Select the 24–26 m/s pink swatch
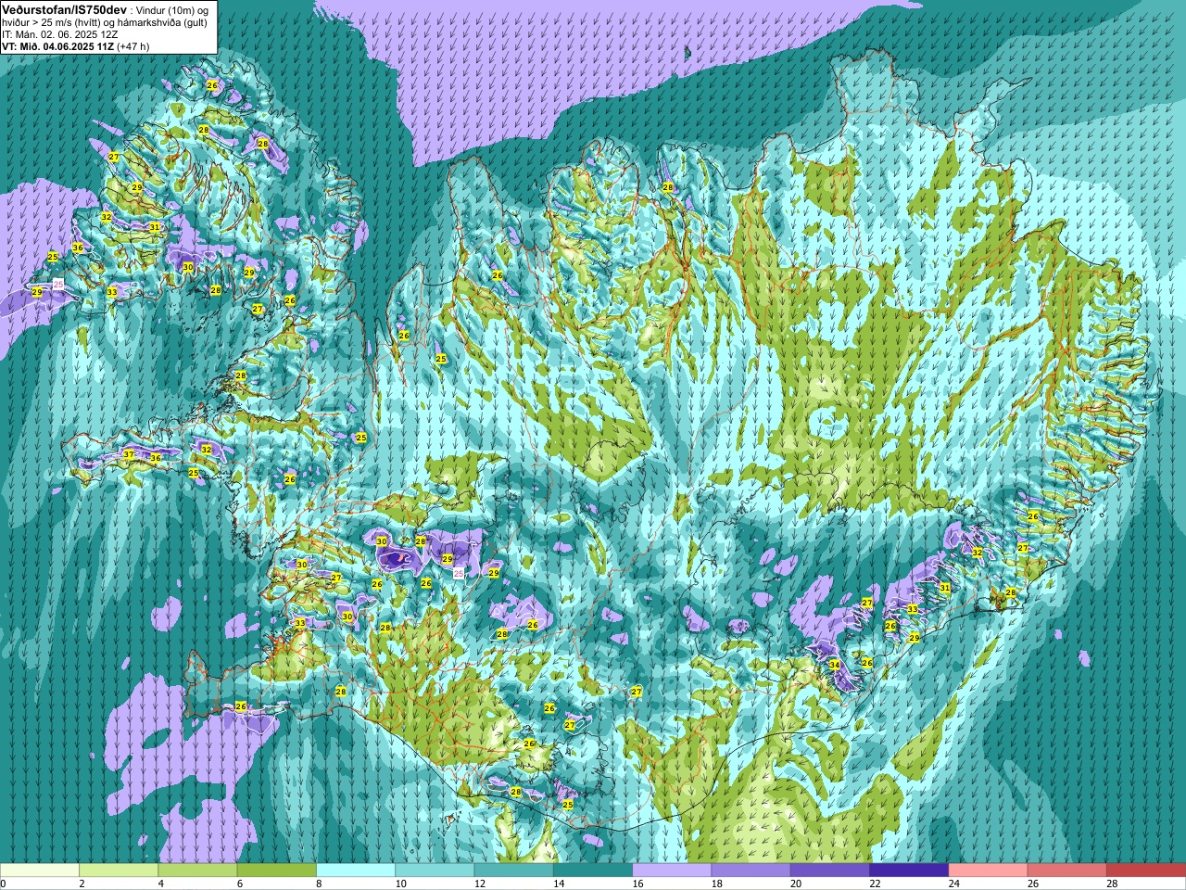Screen dimensions: 1186x890 pos(989,871)
